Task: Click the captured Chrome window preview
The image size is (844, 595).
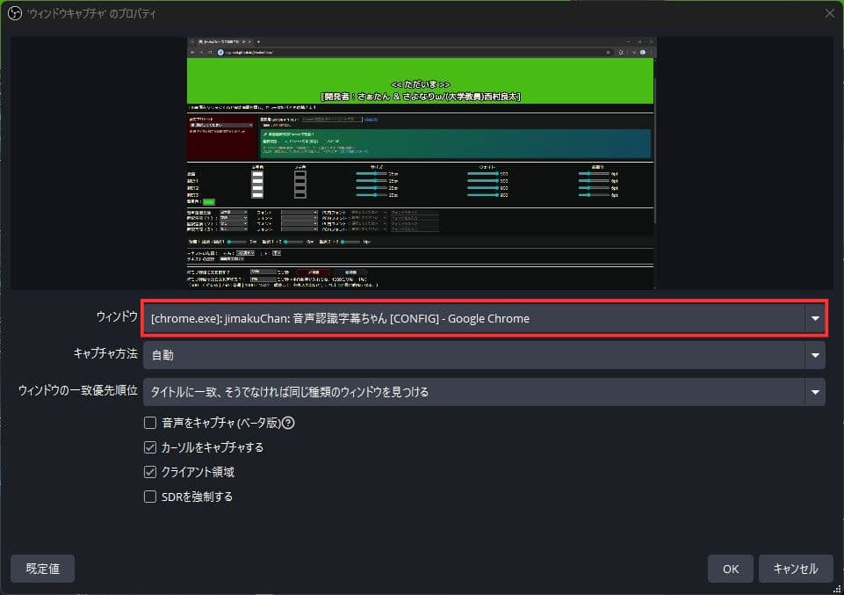Action: pyautogui.click(x=422, y=202)
